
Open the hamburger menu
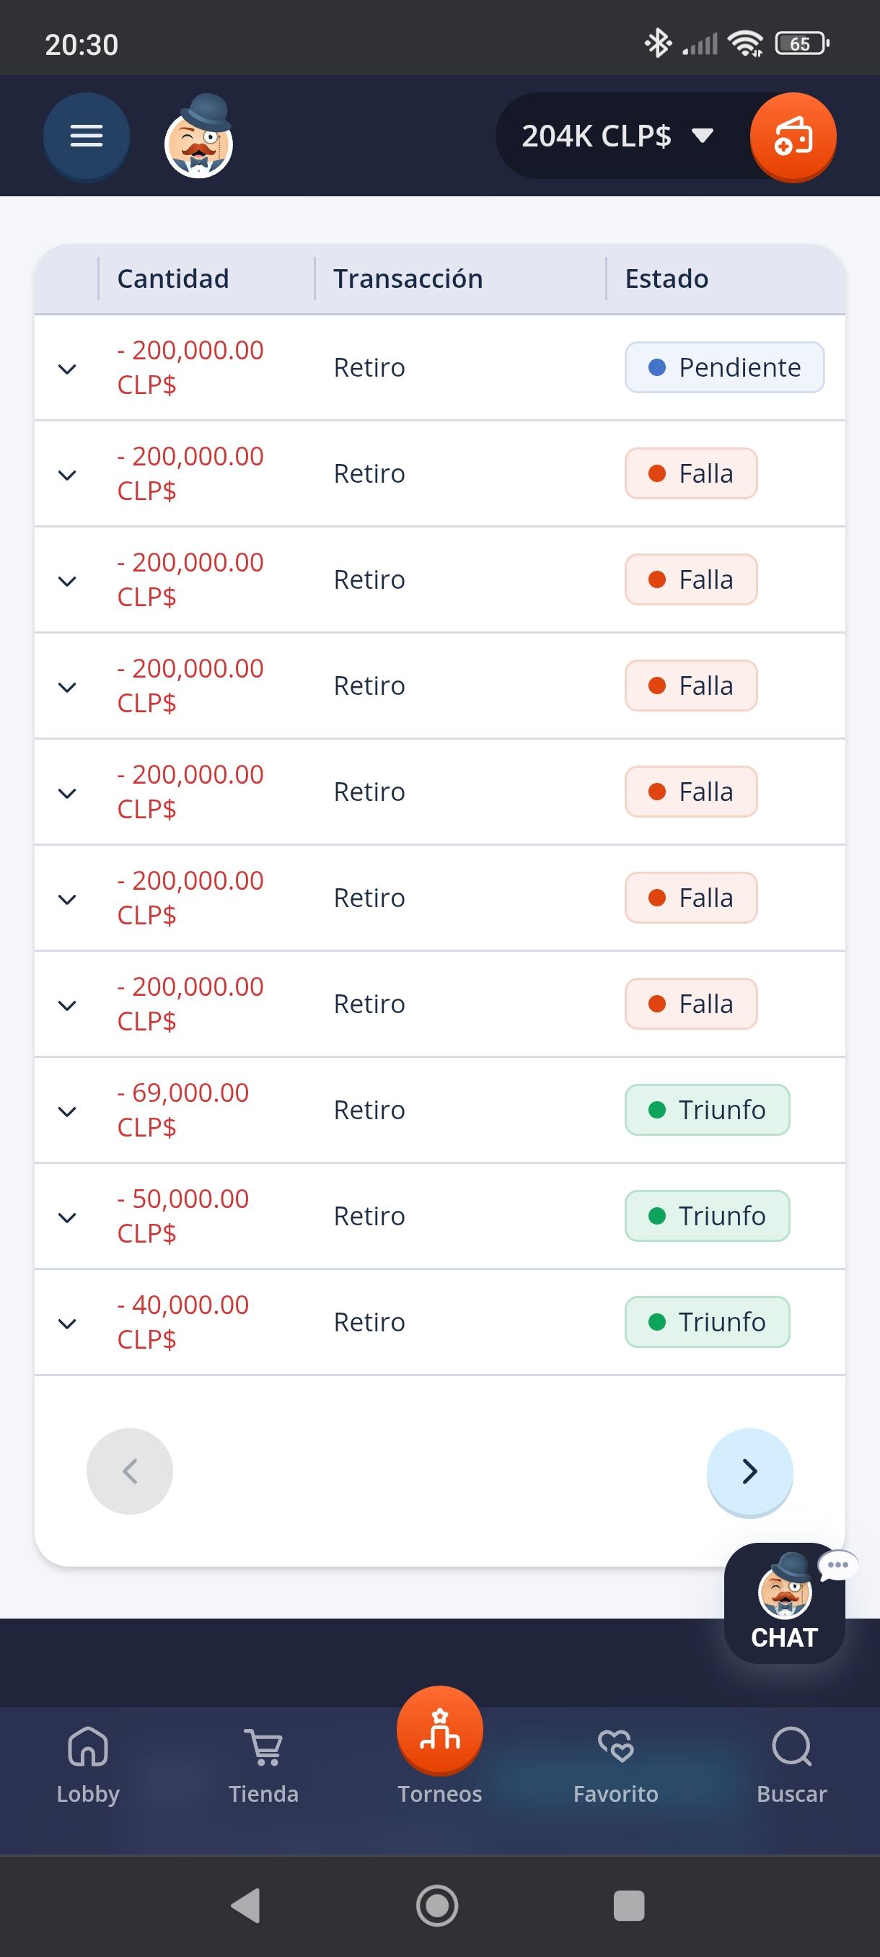click(x=87, y=137)
